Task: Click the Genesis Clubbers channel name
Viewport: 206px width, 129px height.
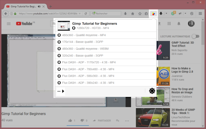Action: (x=182, y=97)
